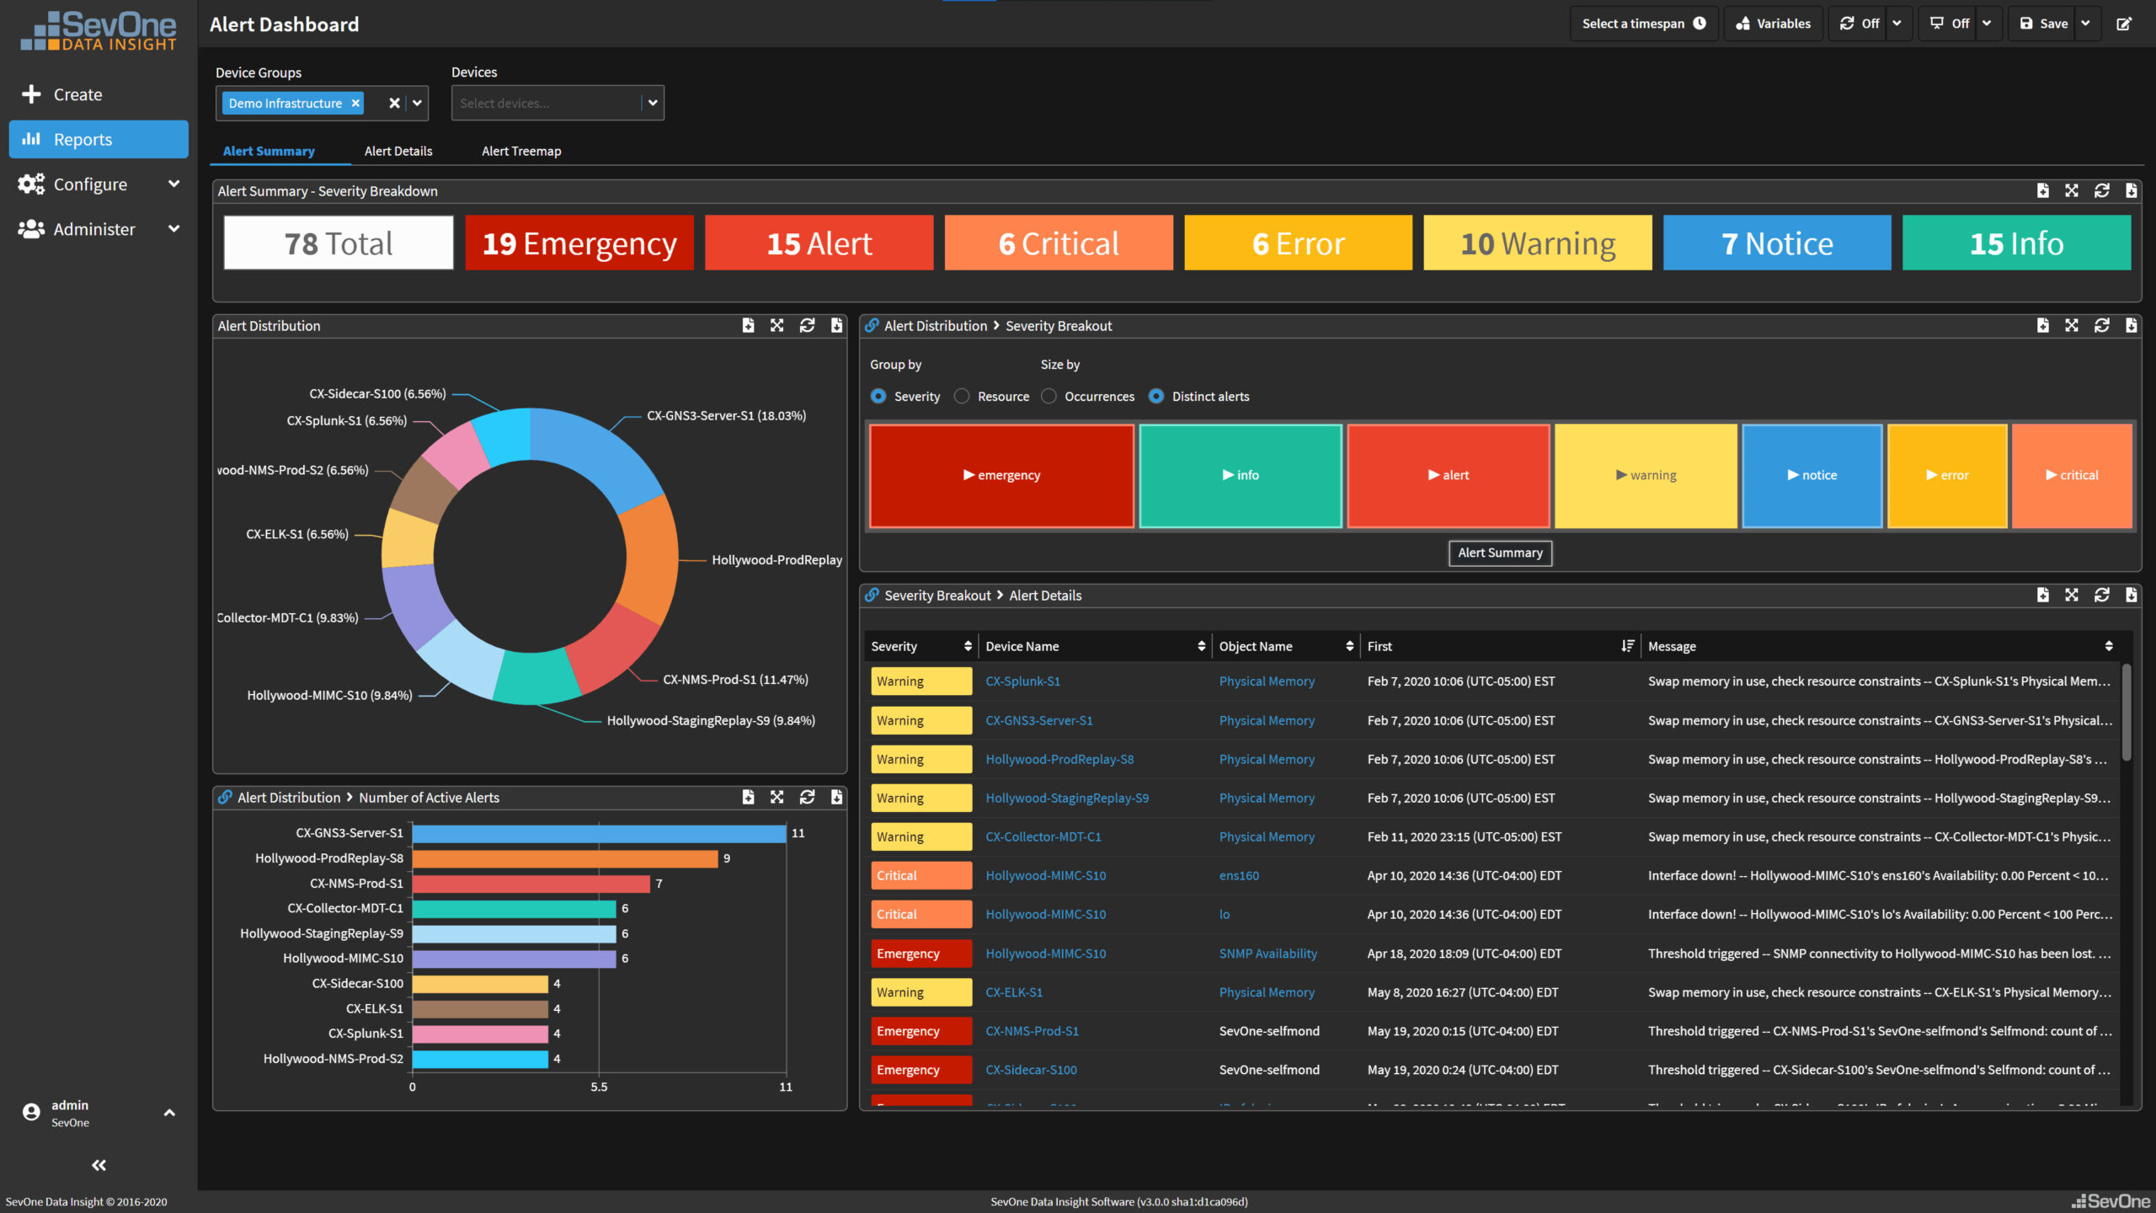
Task: Click info treemap tile
Action: pos(1240,475)
